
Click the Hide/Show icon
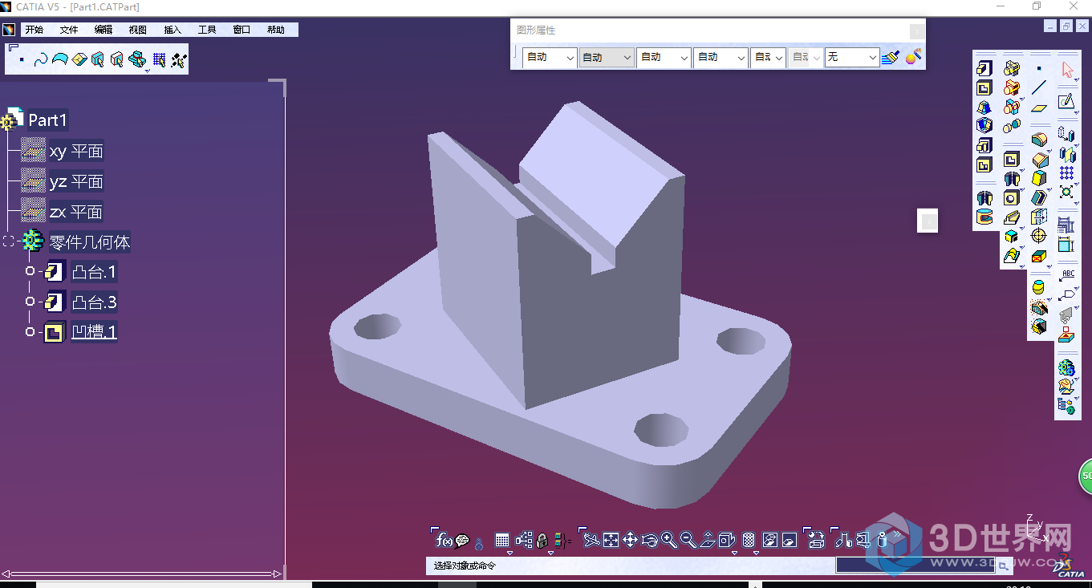[x=769, y=540]
